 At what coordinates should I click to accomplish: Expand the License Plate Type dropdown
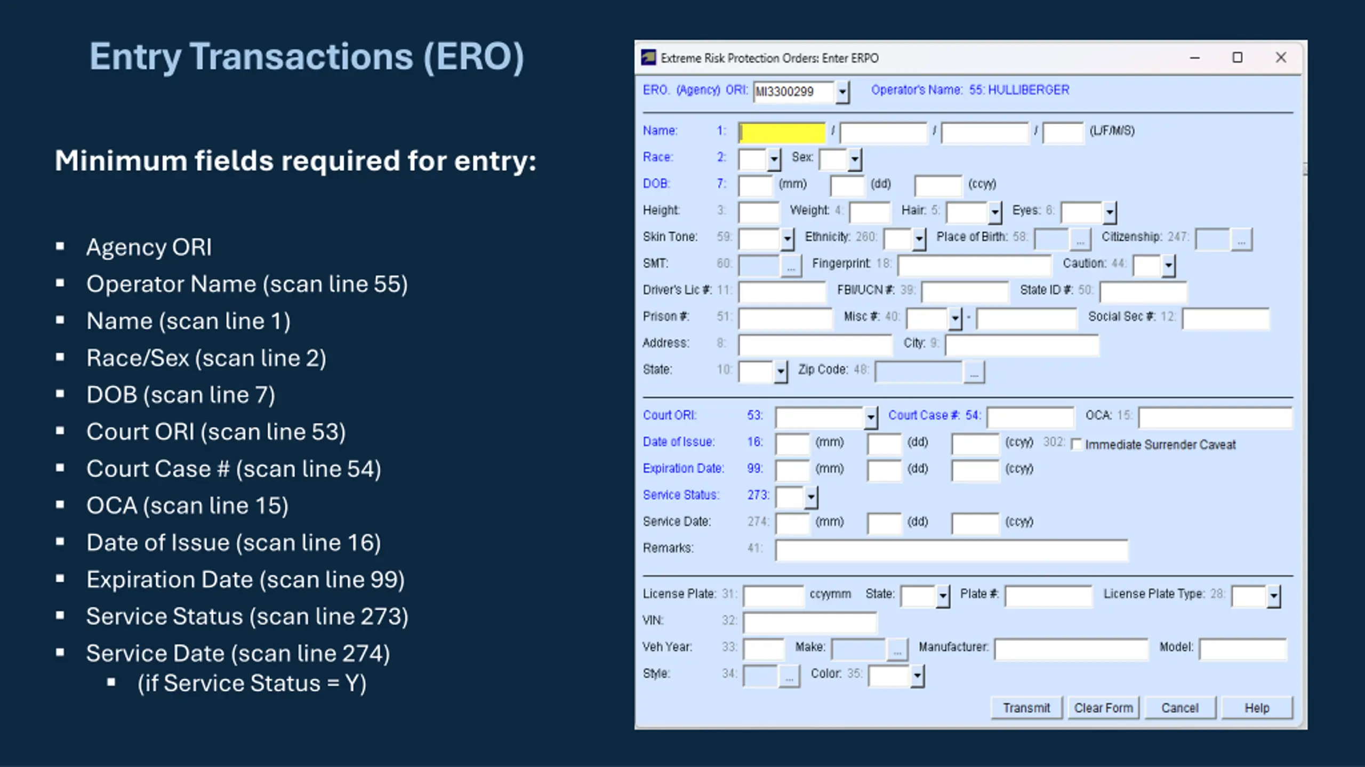click(x=1273, y=597)
